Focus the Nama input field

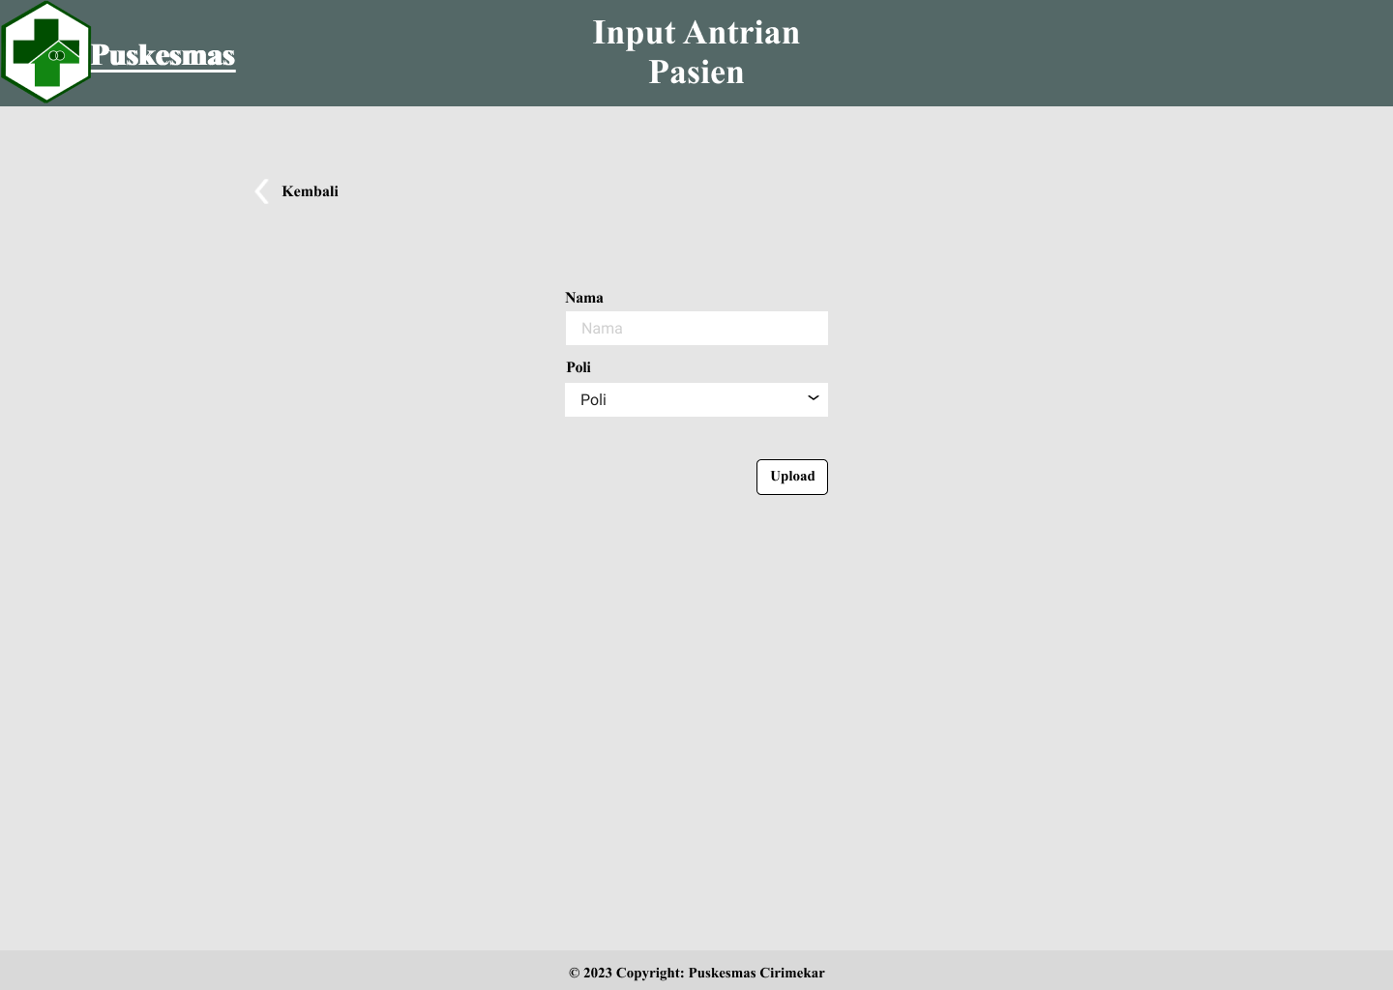[696, 328]
